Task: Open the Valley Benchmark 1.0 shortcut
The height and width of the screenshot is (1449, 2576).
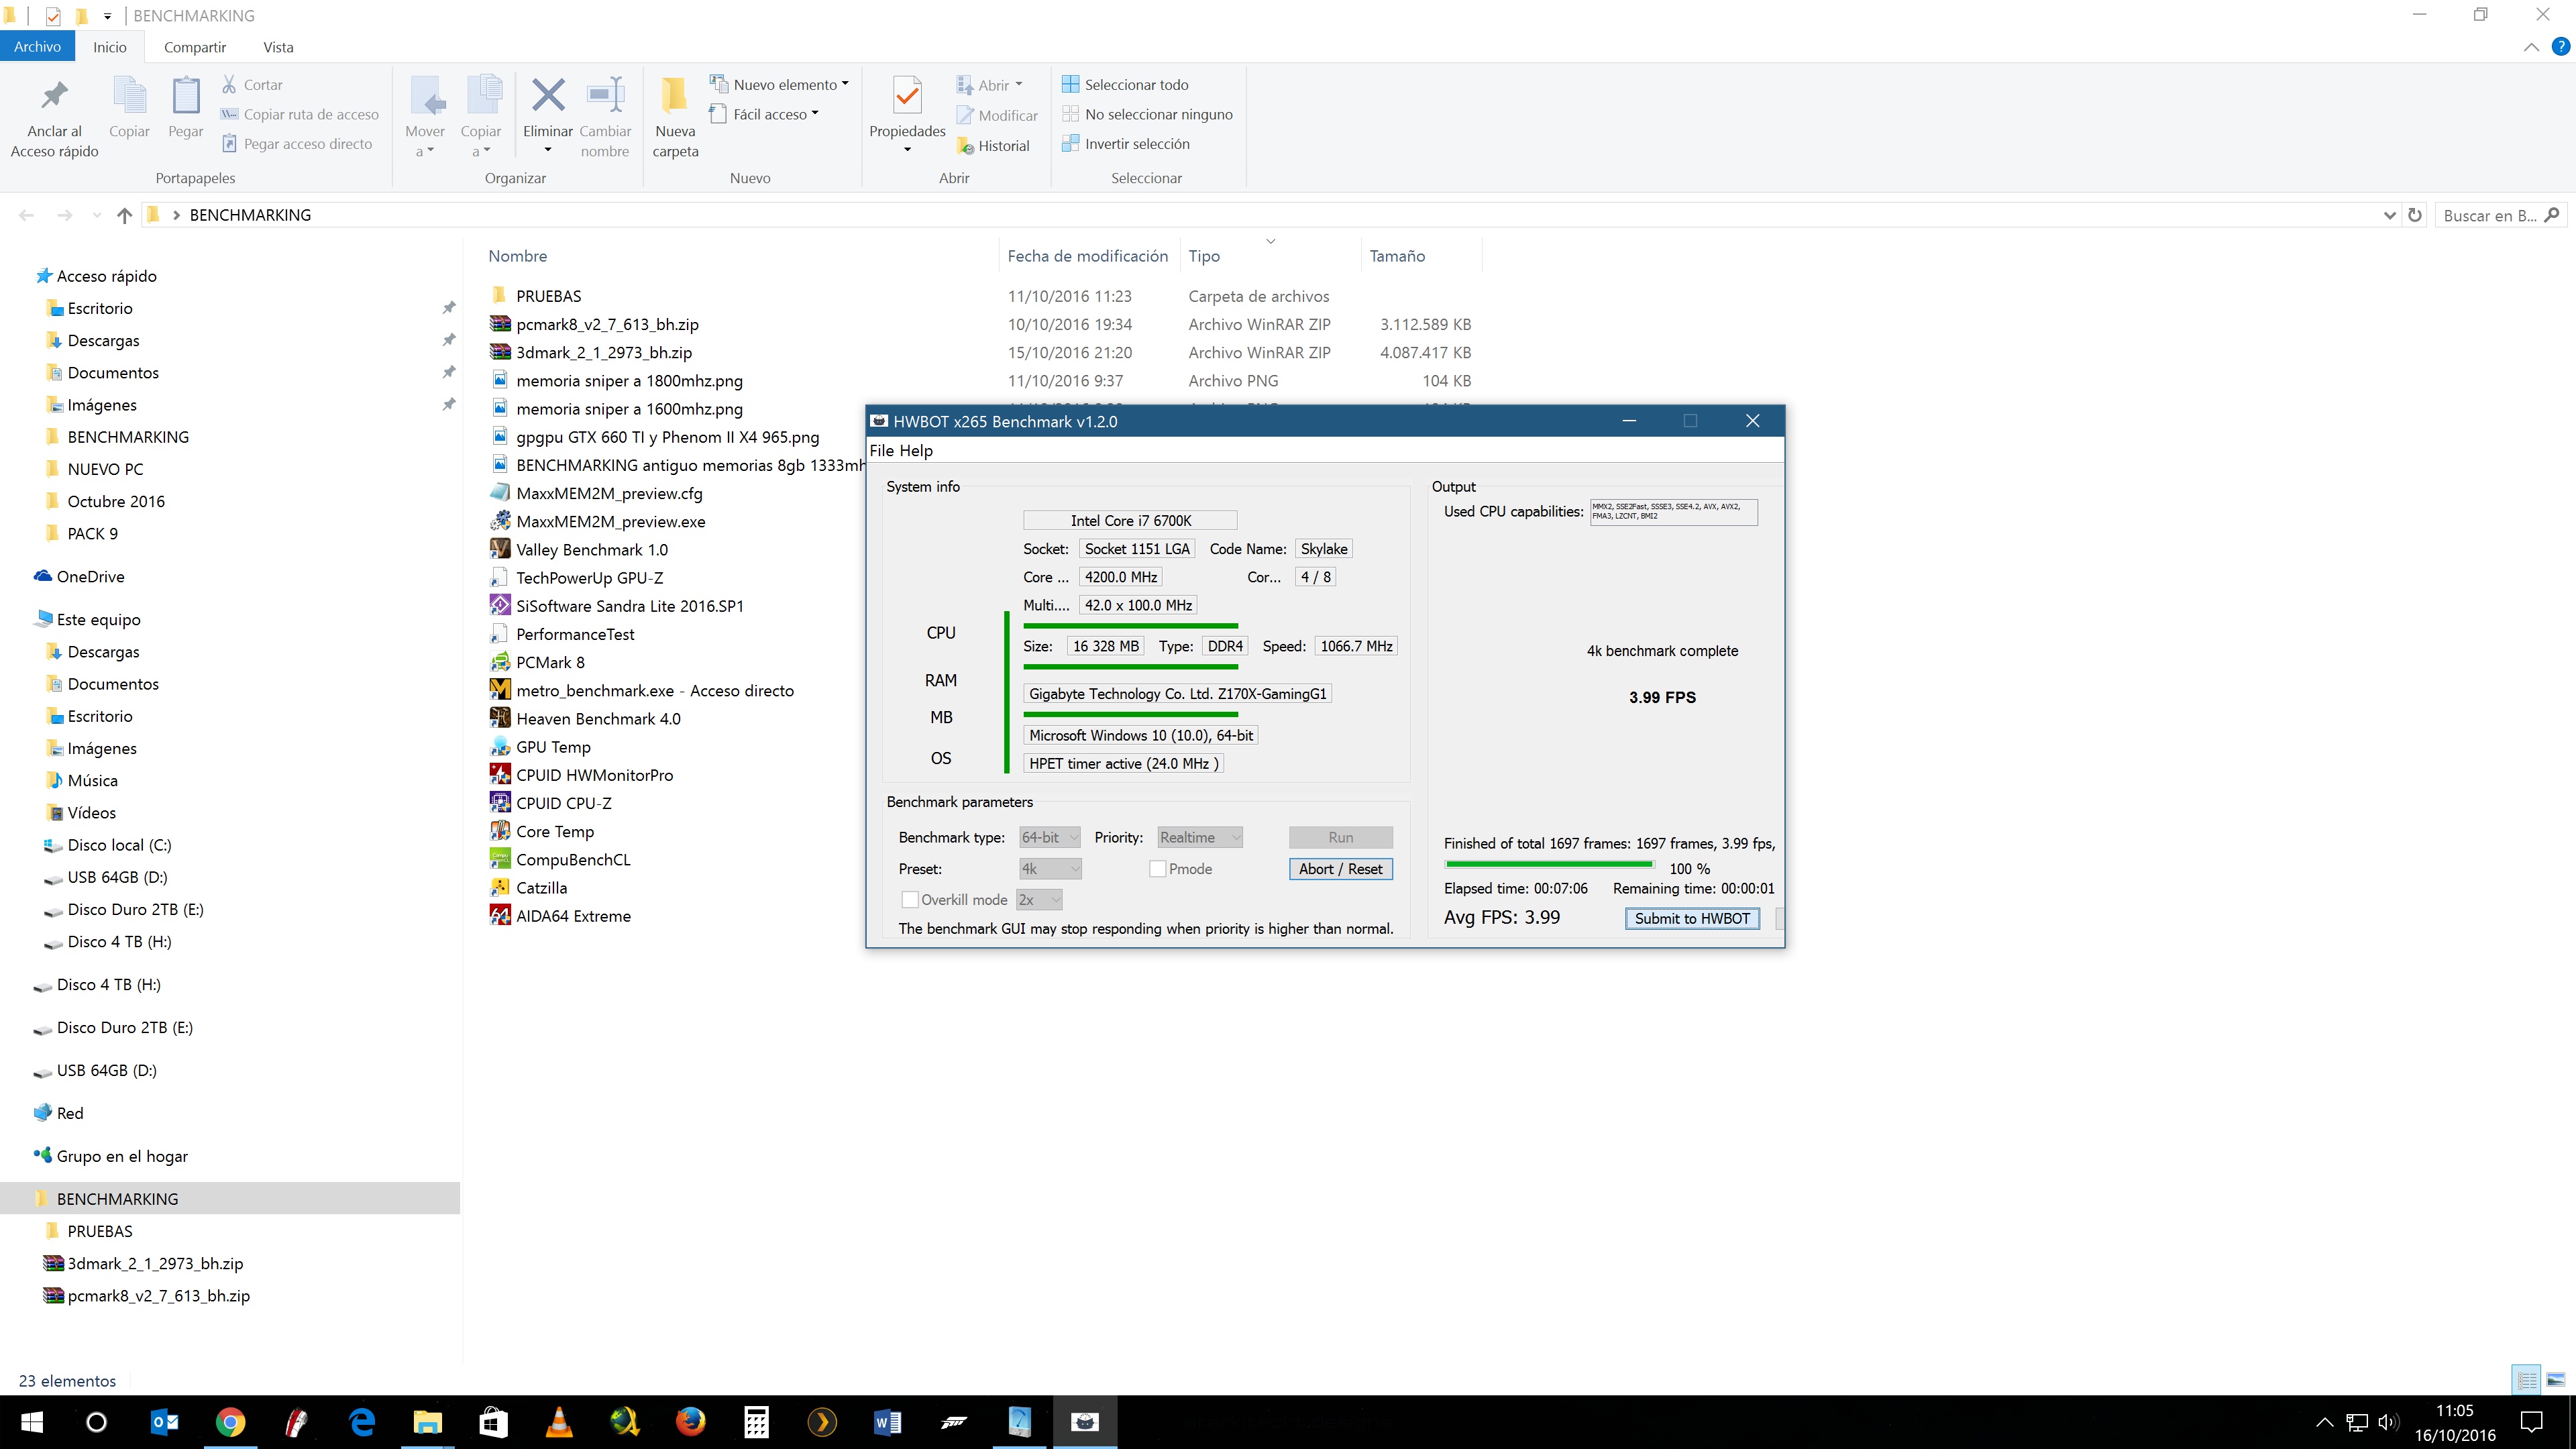Action: tap(591, 550)
